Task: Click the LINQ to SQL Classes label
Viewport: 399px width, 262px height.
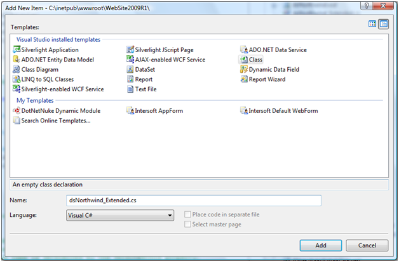Action: (x=48, y=79)
